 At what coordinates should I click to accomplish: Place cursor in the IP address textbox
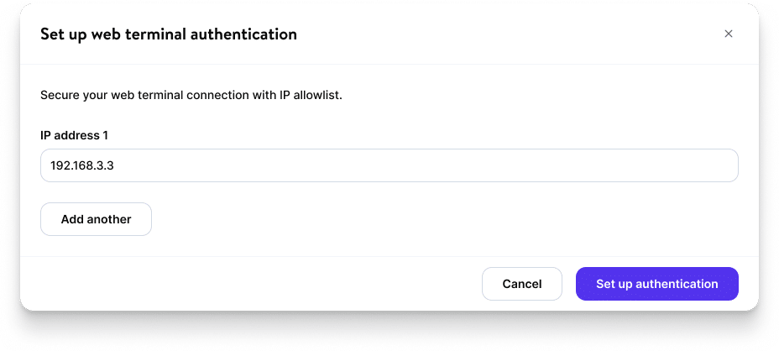(389, 165)
